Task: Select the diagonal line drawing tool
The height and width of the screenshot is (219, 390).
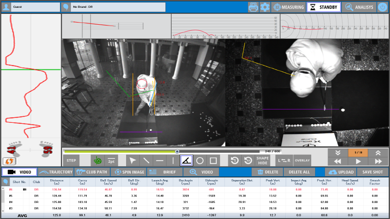Action: (x=146, y=161)
